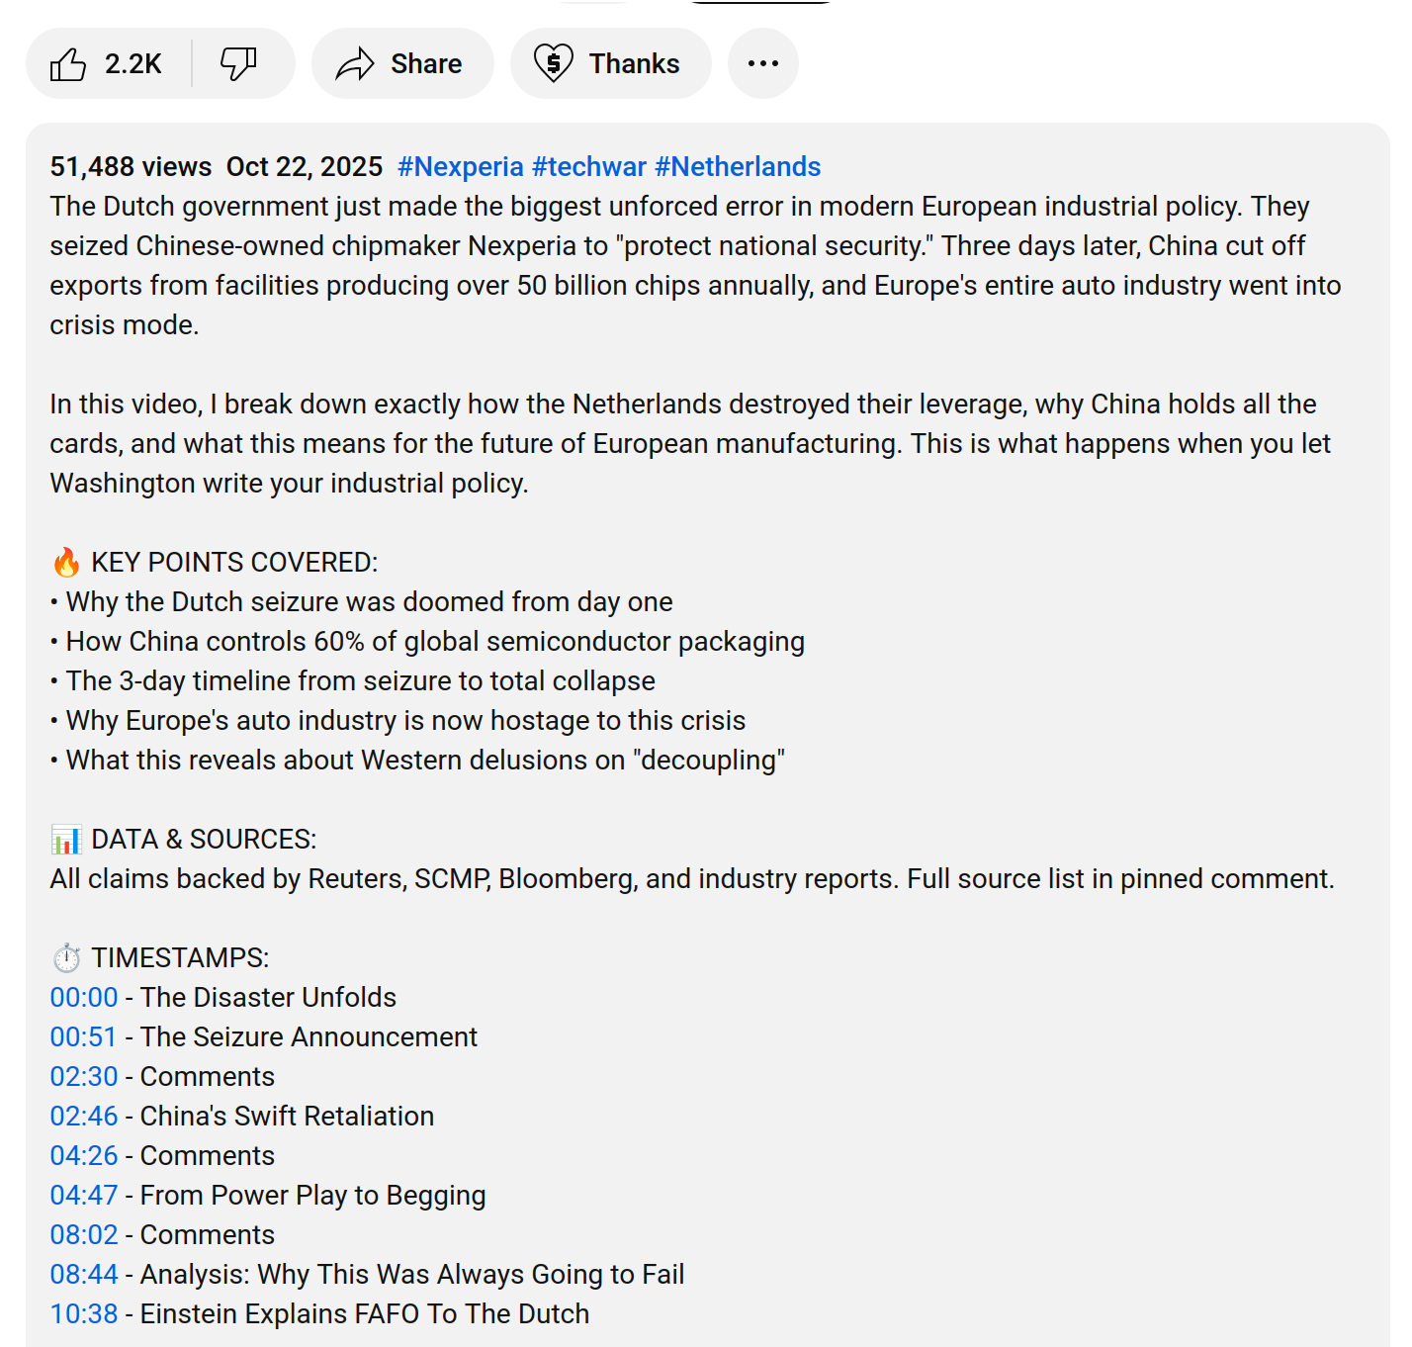Like the video with thumbs up icon
Screen dimensions: 1412x1347
pos(68,64)
